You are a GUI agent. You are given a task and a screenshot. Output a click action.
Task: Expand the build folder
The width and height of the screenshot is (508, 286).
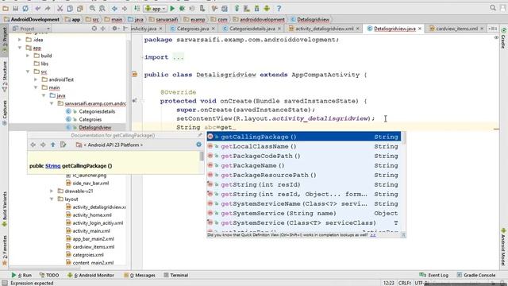pyautogui.click(x=28, y=56)
